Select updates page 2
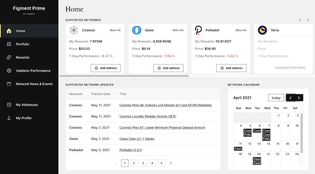The width and height of the screenshot is (315, 174). click(x=134, y=163)
